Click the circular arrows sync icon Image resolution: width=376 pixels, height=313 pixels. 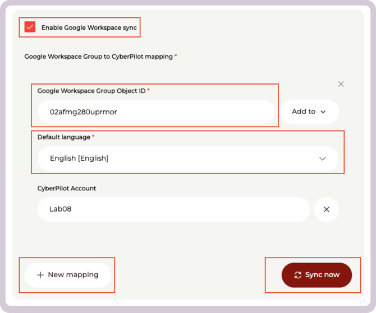coord(297,275)
